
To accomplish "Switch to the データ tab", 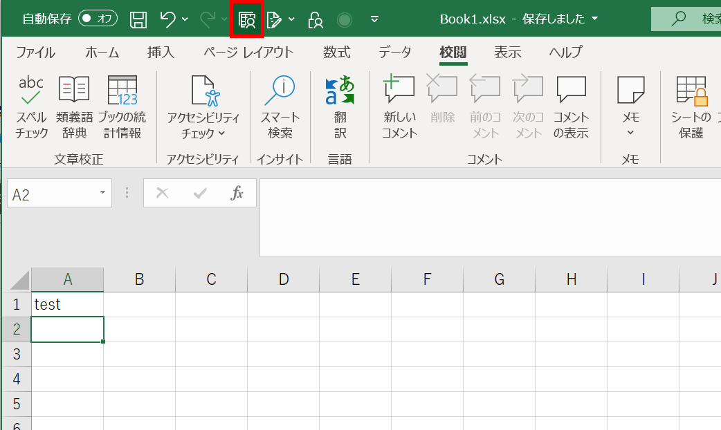I will [395, 53].
